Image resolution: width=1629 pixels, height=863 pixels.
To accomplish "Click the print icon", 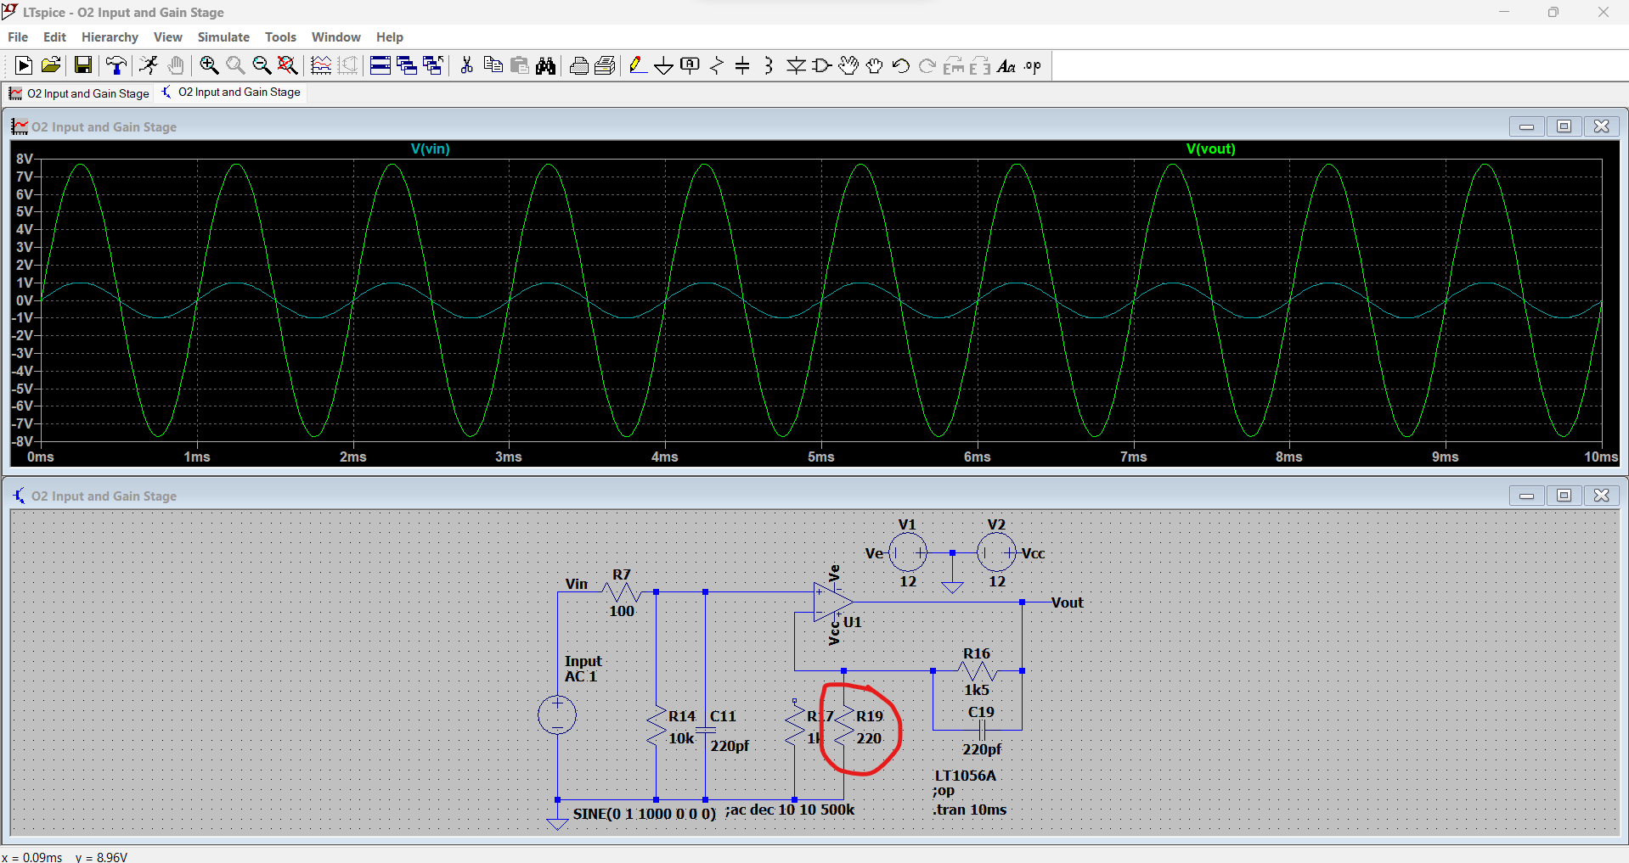I will pyautogui.click(x=579, y=65).
